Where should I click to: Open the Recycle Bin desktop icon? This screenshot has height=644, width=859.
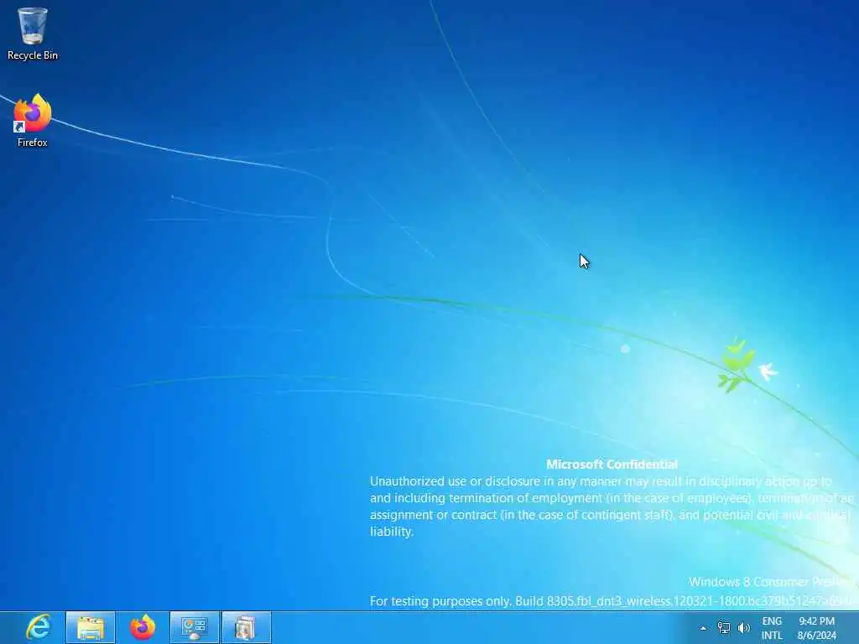click(x=33, y=34)
